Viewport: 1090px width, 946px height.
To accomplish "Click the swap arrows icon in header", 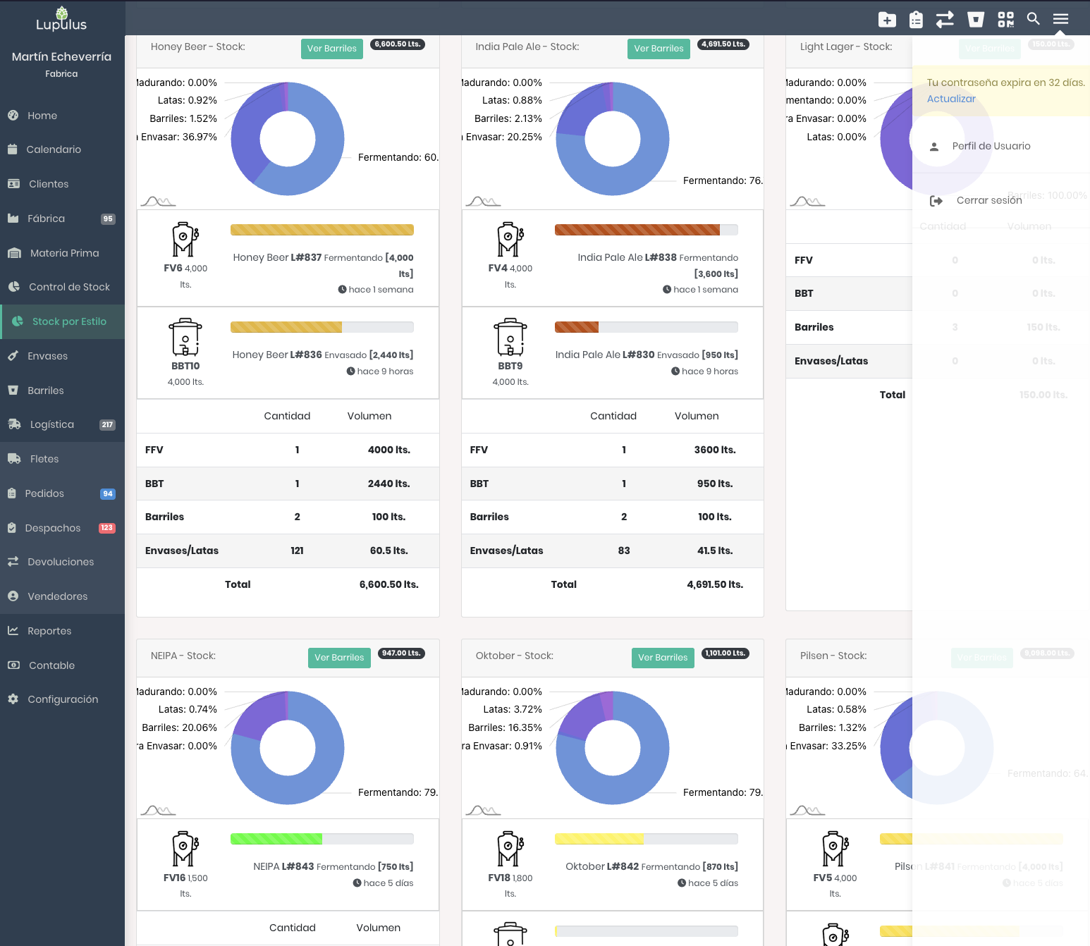I will click(945, 20).
